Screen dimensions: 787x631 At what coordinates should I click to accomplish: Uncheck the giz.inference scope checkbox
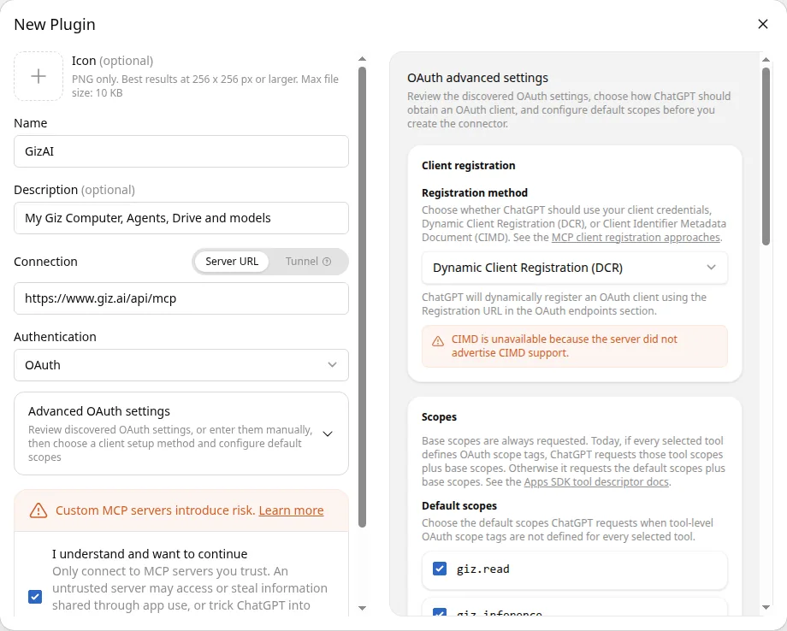(x=440, y=612)
